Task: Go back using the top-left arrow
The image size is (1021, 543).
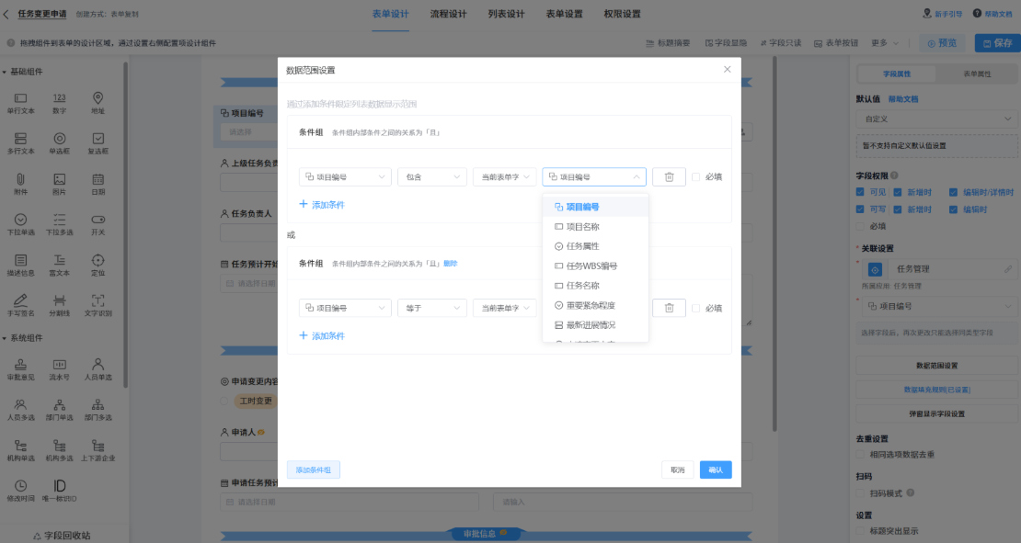Action: coord(7,14)
